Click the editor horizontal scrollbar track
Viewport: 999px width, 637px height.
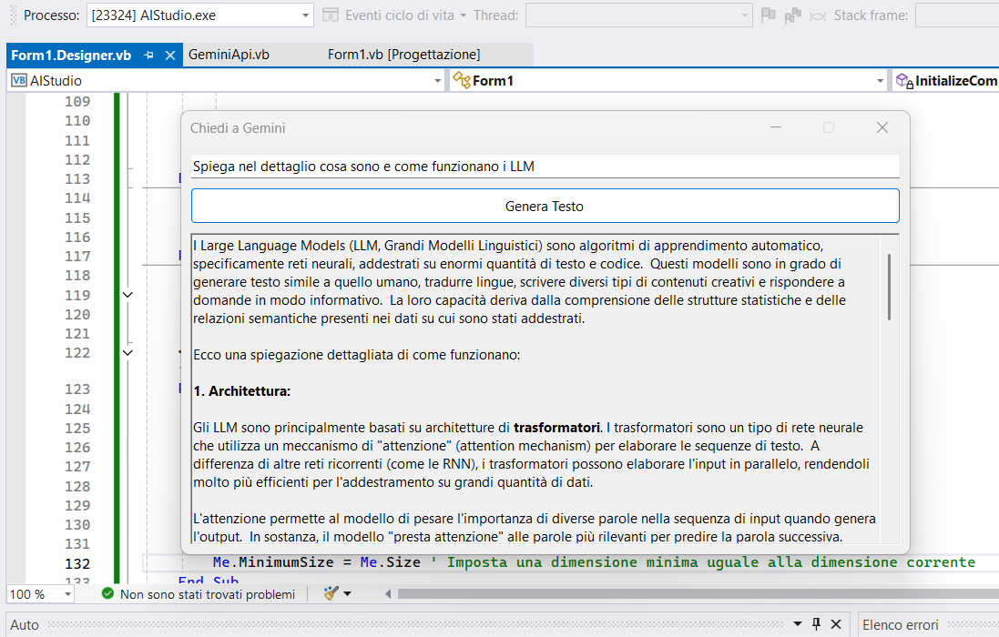(x=698, y=593)
